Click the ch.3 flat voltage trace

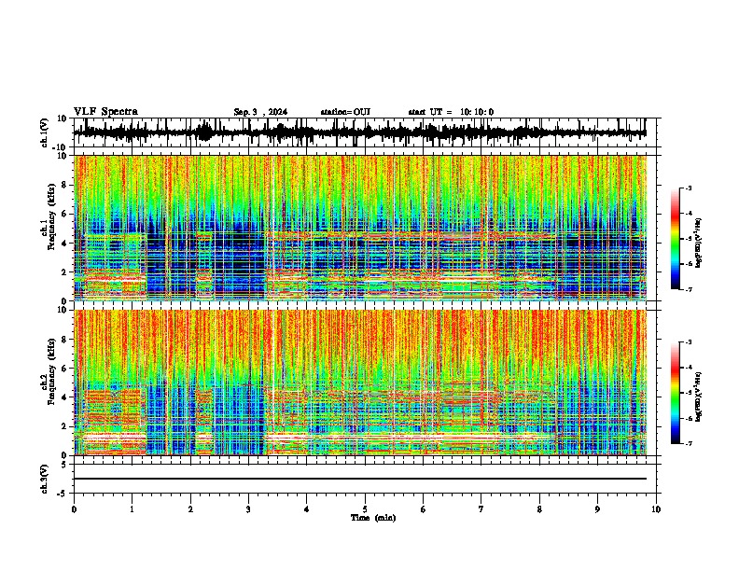[x=360, y=479]
